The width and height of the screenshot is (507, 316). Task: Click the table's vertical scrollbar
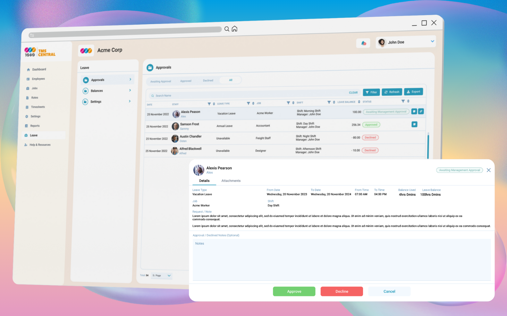[428, 145]
